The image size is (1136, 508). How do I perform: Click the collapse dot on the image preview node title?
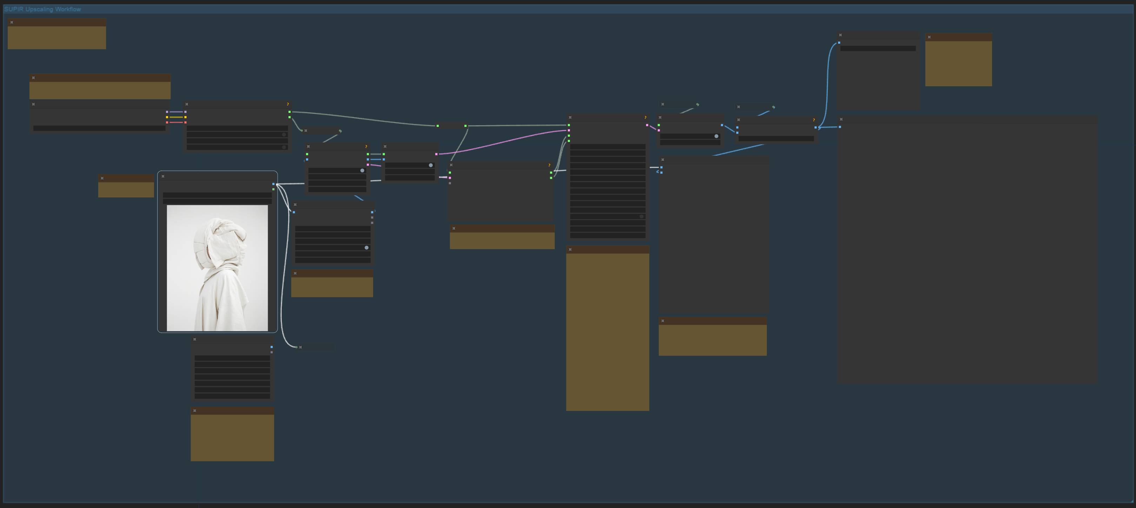coord(164,176)
